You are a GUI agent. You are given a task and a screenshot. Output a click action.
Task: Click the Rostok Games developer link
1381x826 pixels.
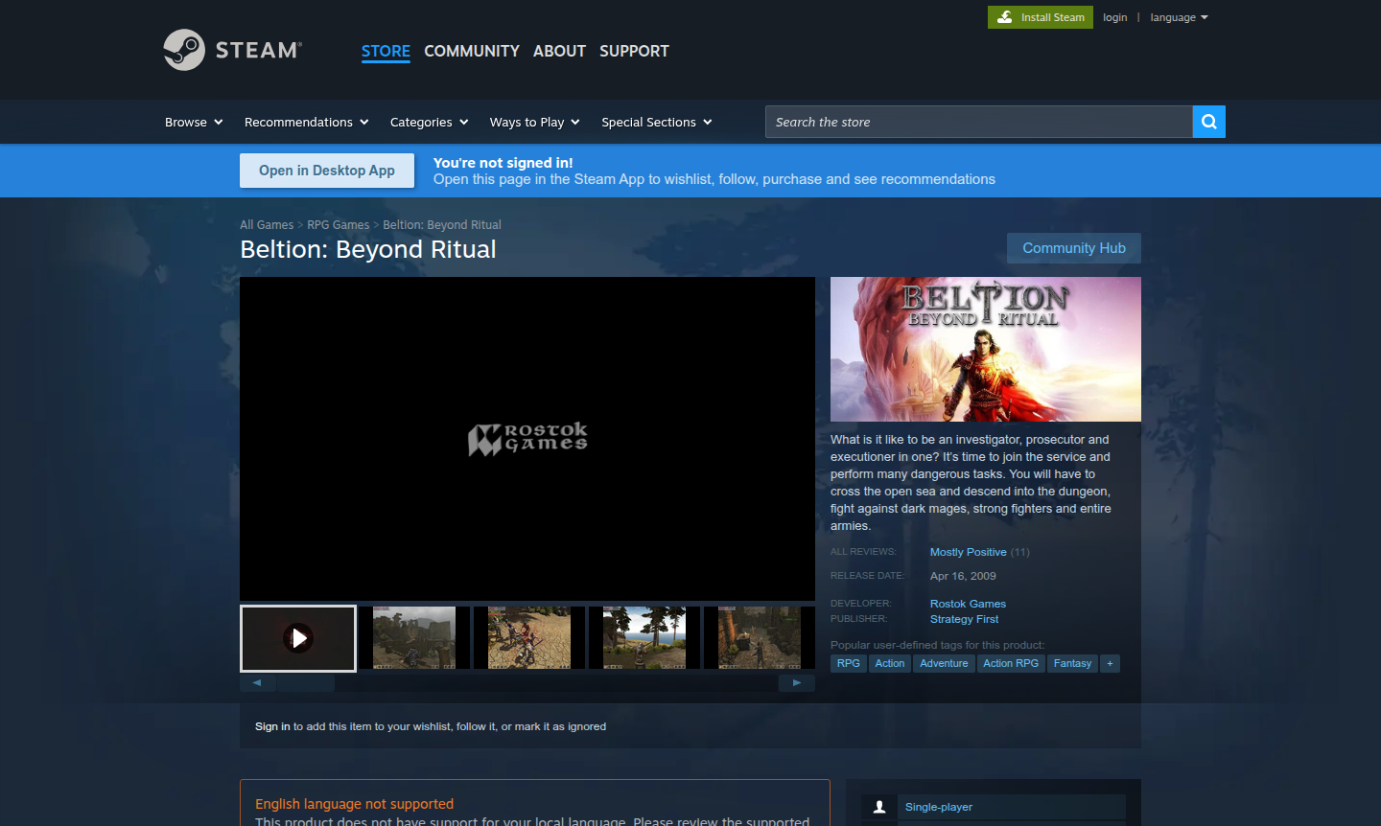pos(968,604)
